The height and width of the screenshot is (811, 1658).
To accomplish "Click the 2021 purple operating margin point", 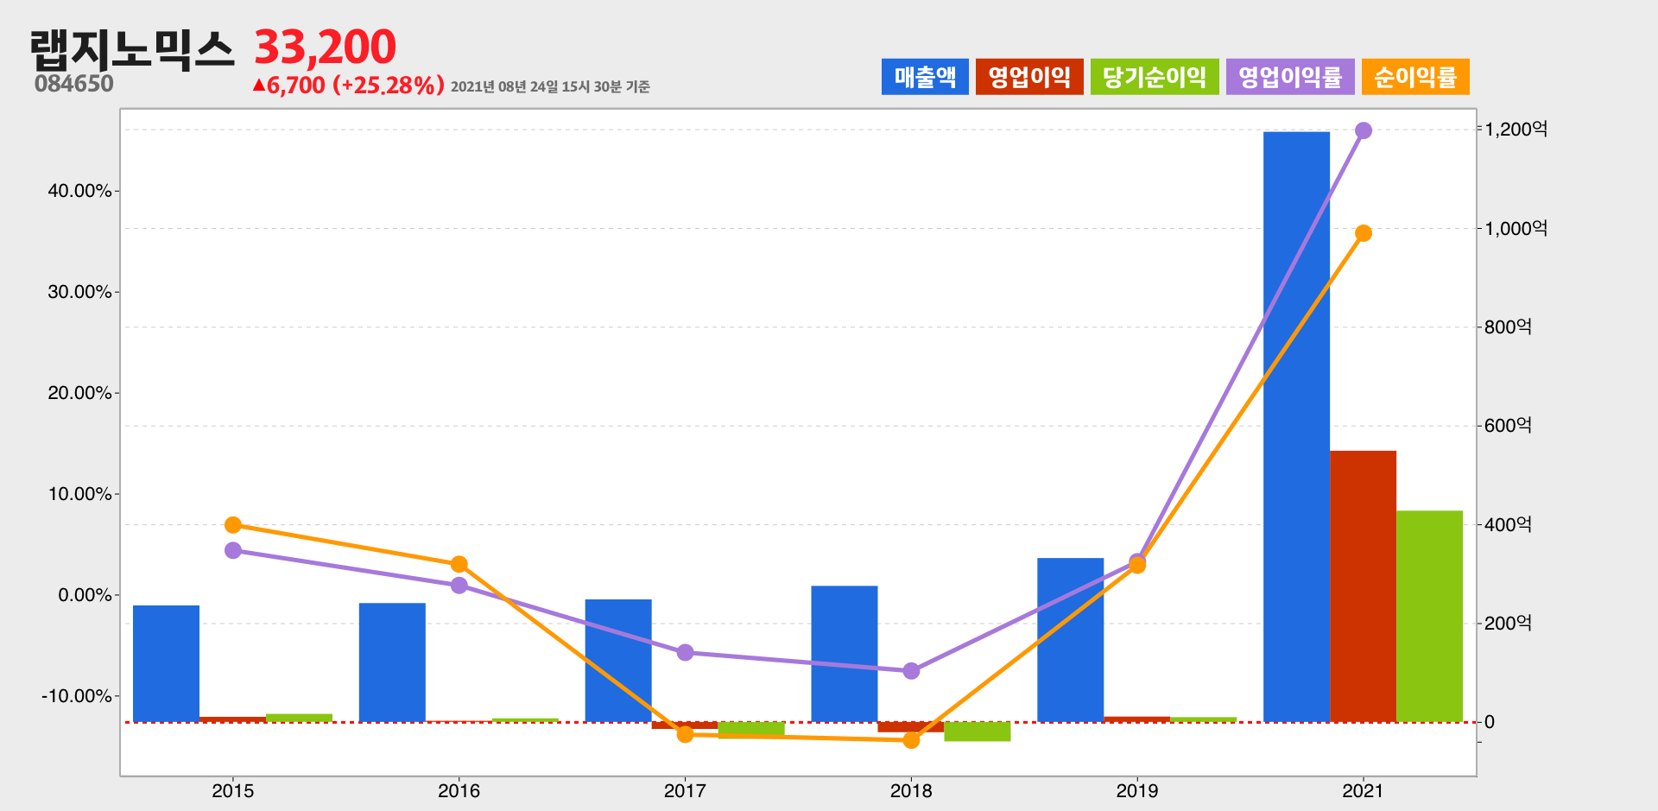I will (1364, 130).
